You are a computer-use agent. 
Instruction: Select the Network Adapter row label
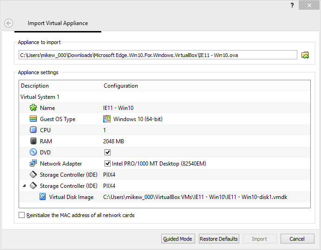pos(61,164)
